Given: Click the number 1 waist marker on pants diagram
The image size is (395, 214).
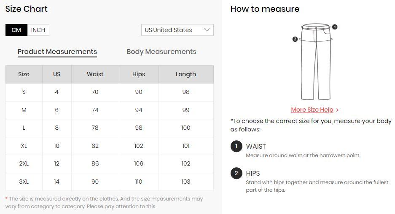Looking at the screenshot, I should tap(335, 27).
